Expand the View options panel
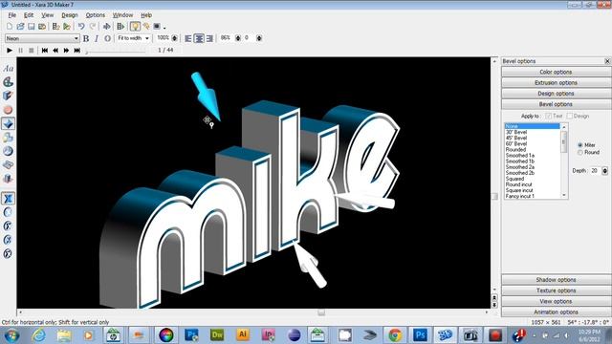 [x=556, y=302]
